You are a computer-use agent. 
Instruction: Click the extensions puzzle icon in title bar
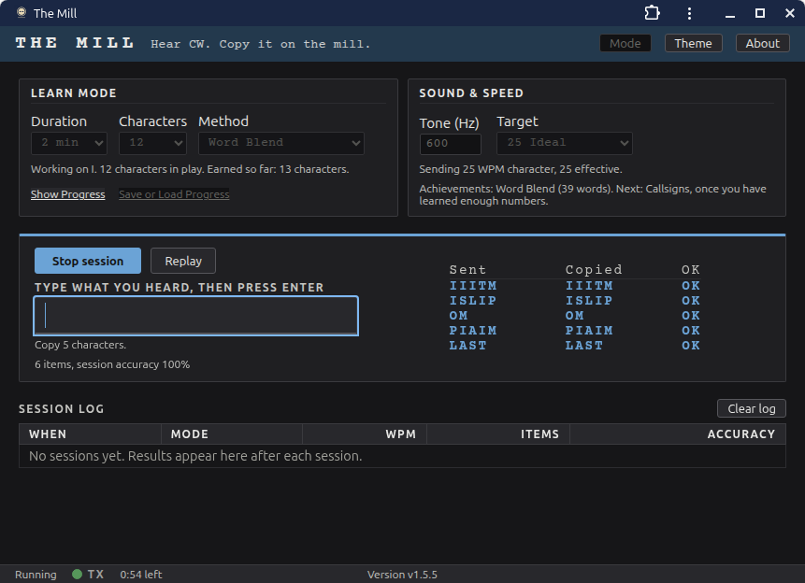pos(652,13)
